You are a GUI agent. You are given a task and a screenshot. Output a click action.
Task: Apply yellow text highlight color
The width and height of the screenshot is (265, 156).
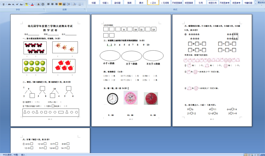26,4
